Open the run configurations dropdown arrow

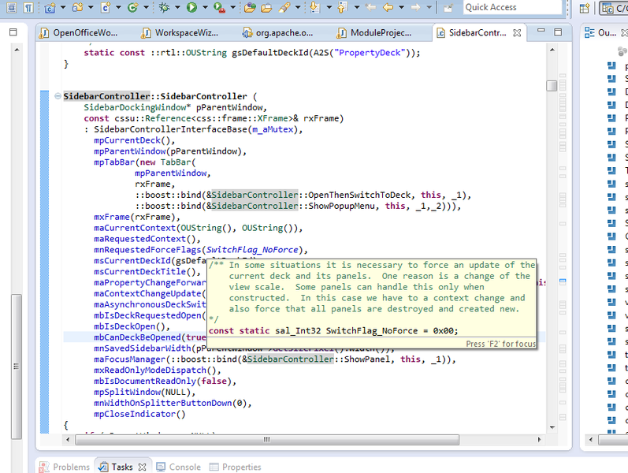click(205, 7)
